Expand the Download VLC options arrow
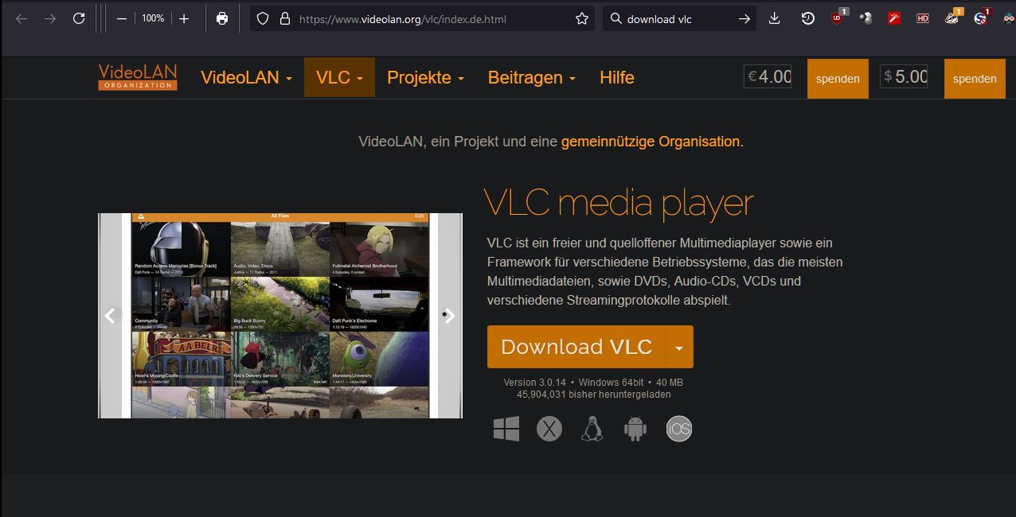 coord(678,348)
